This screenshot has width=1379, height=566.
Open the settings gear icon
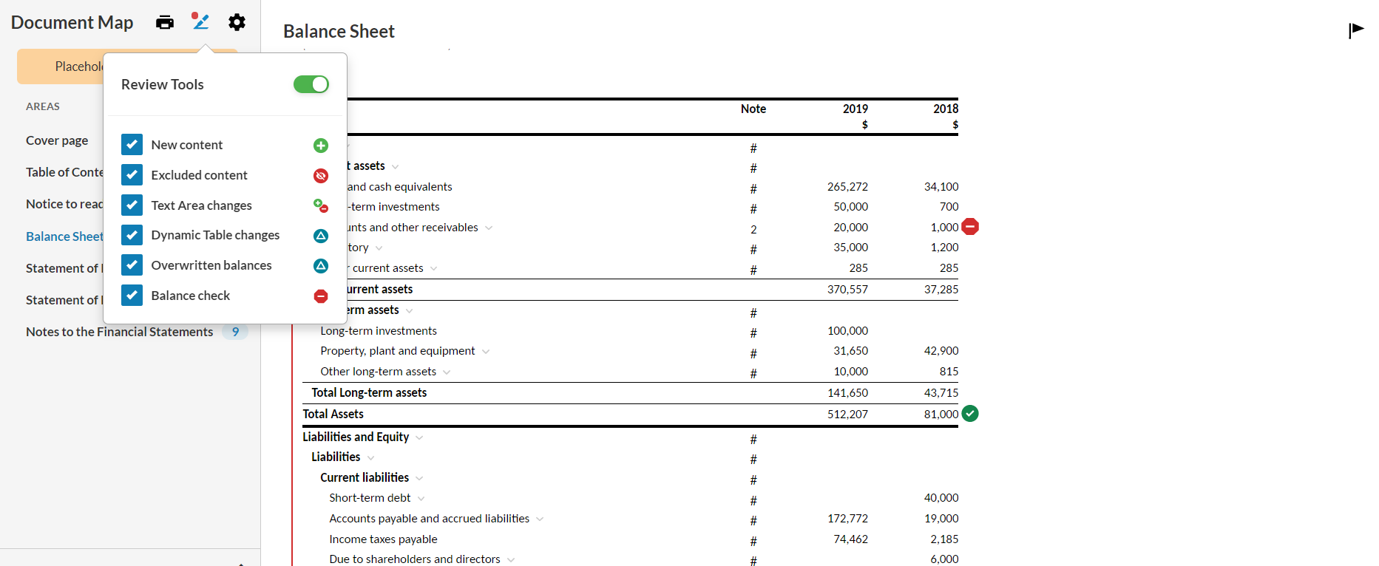point(237,22)
